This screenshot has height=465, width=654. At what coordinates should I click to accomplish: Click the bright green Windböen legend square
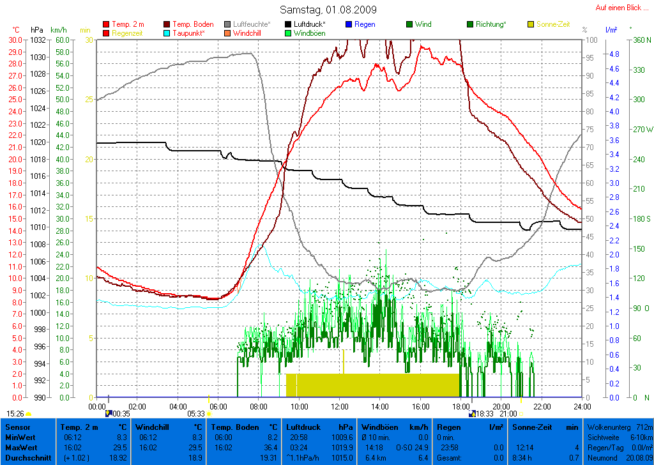[x=288, y=33]
